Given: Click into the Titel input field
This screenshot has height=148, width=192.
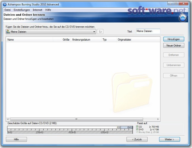Looking at the screenshot, I should click(x=148, y=31).
